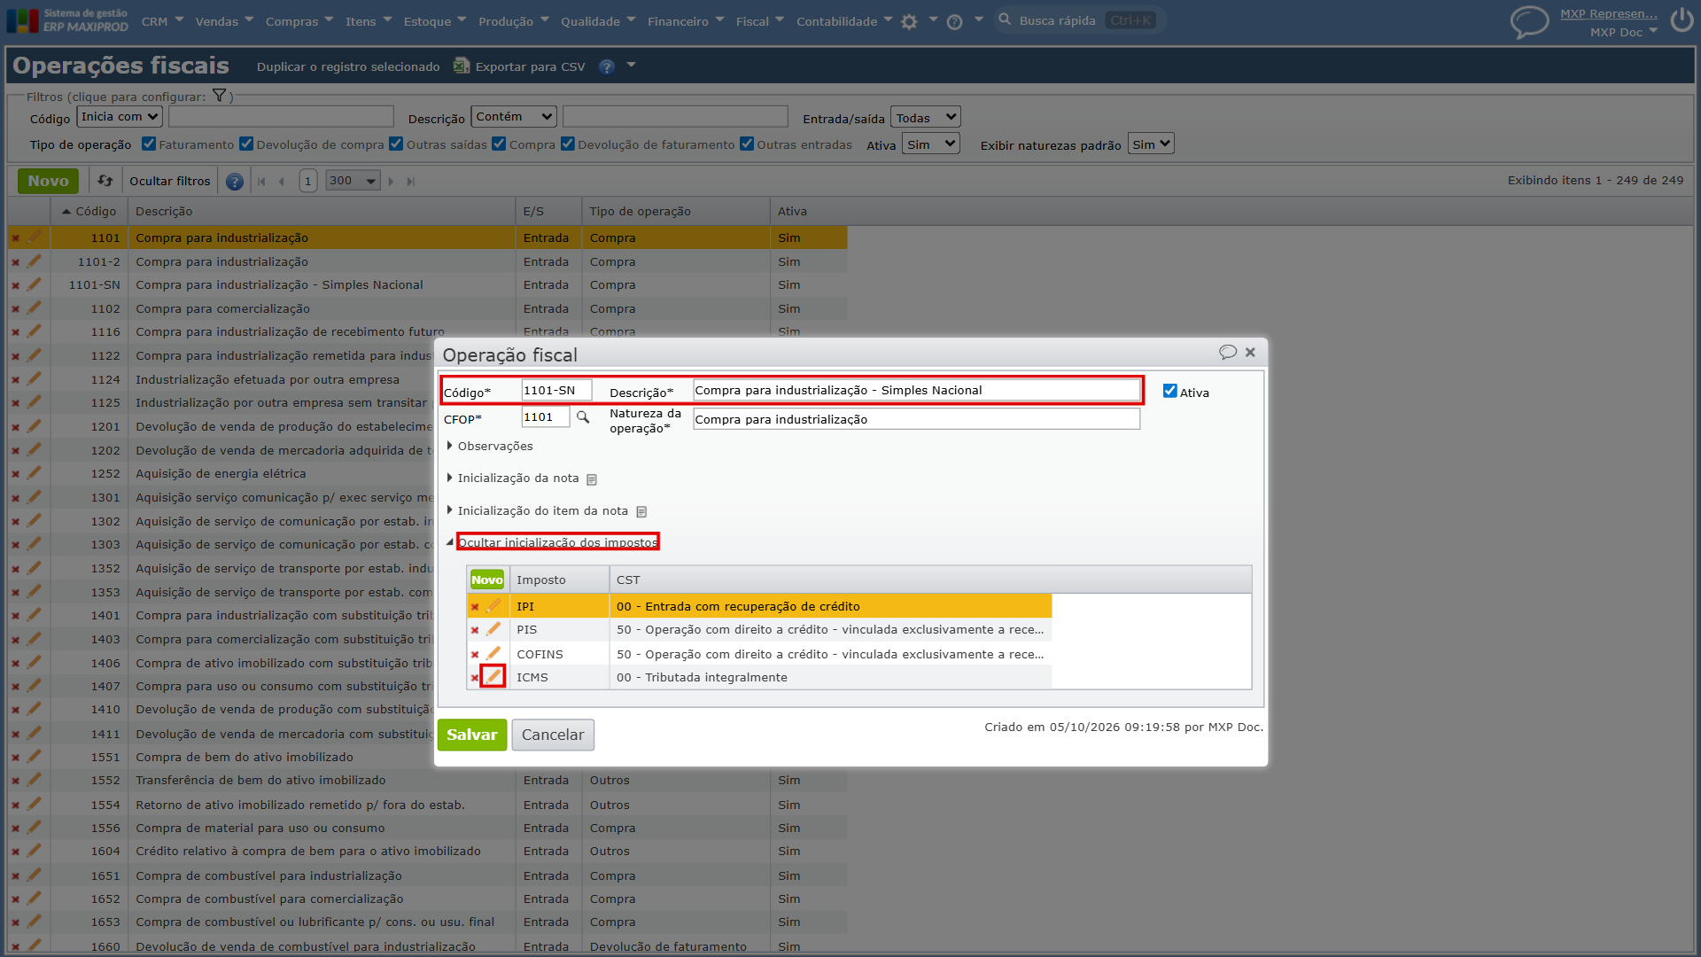This screenshot has width=1701, height=957.
Task: Click the power logout icon
Action: click(x=1682, y=20)
